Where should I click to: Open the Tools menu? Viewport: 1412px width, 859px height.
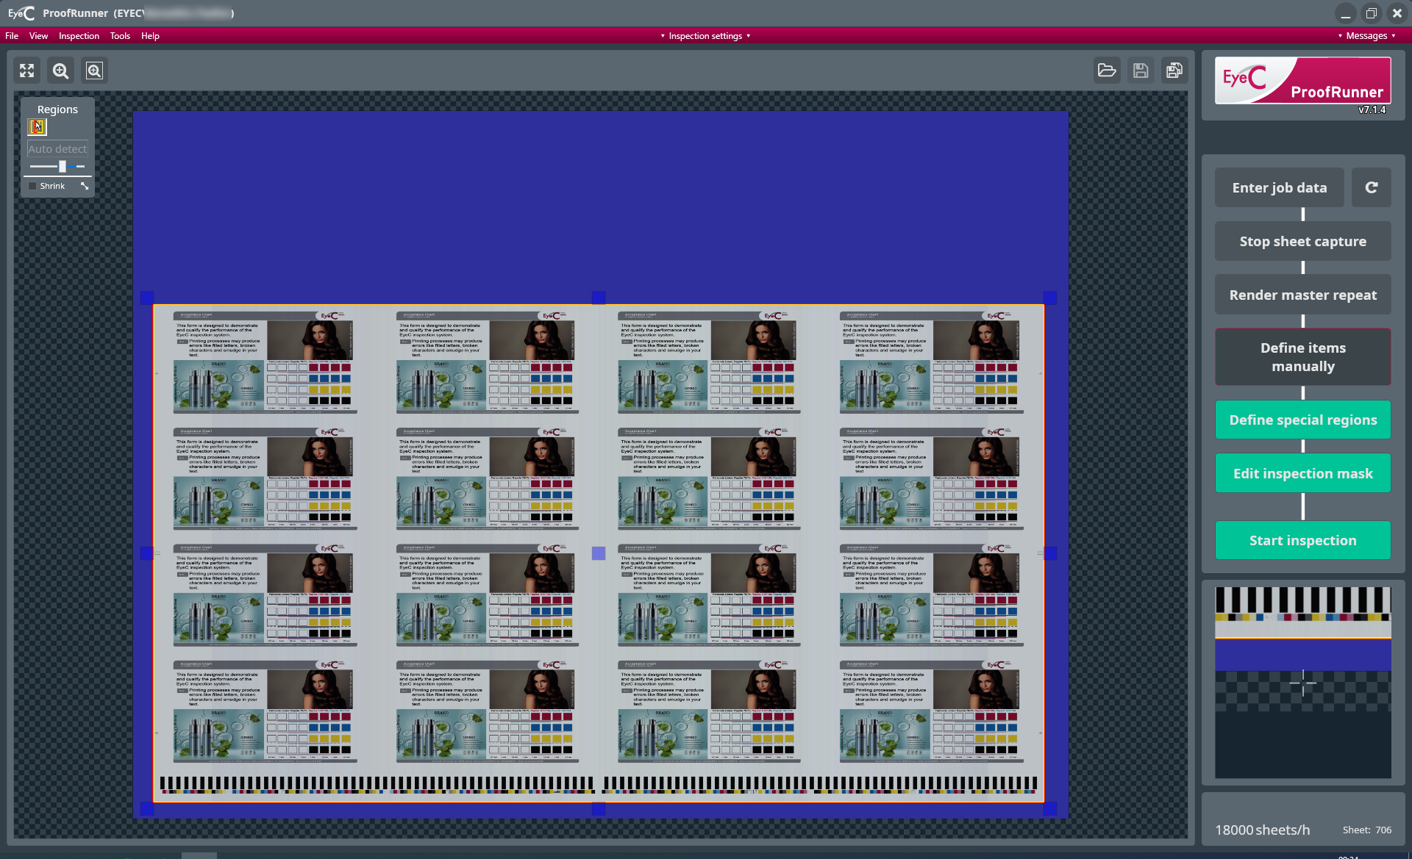coord(120,36)
